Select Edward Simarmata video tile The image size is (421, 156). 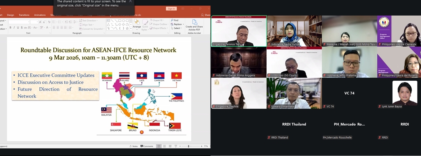pos(294,94)
